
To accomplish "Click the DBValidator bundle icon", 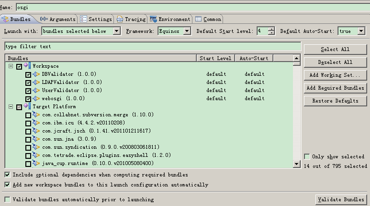I will 36,74.
